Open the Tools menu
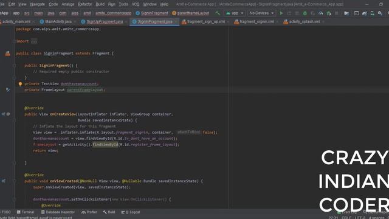This screenshot has height=219, width=389. [123, 4]
